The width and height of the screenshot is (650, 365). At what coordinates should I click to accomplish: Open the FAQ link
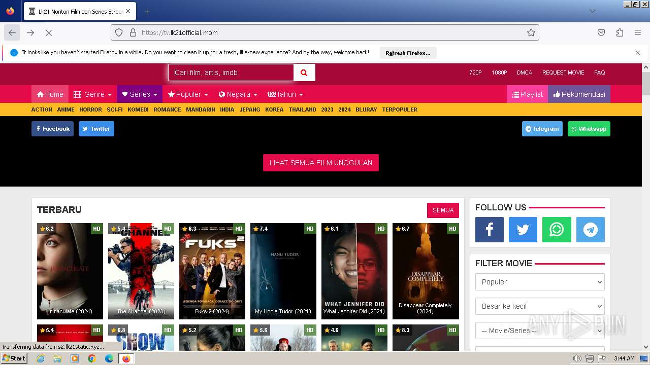click(600, 72)
